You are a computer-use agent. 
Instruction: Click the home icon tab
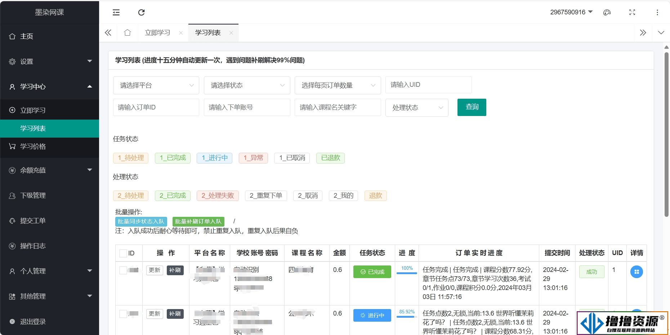pyautogui.click(x=127, y=33)
